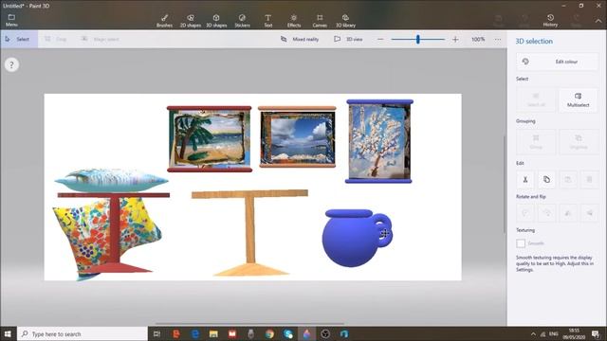Click the Delete trash icon
The height and width of the screenshot is (341, 607).
589,179
